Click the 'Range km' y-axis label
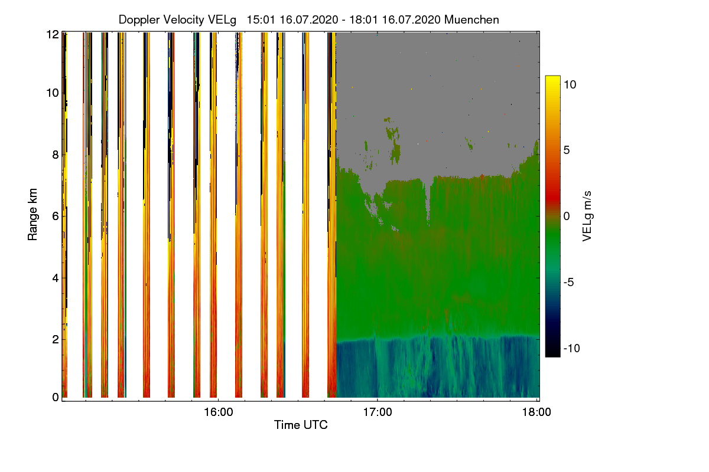Viewport: 709px width, 472px height. (32, 214)
